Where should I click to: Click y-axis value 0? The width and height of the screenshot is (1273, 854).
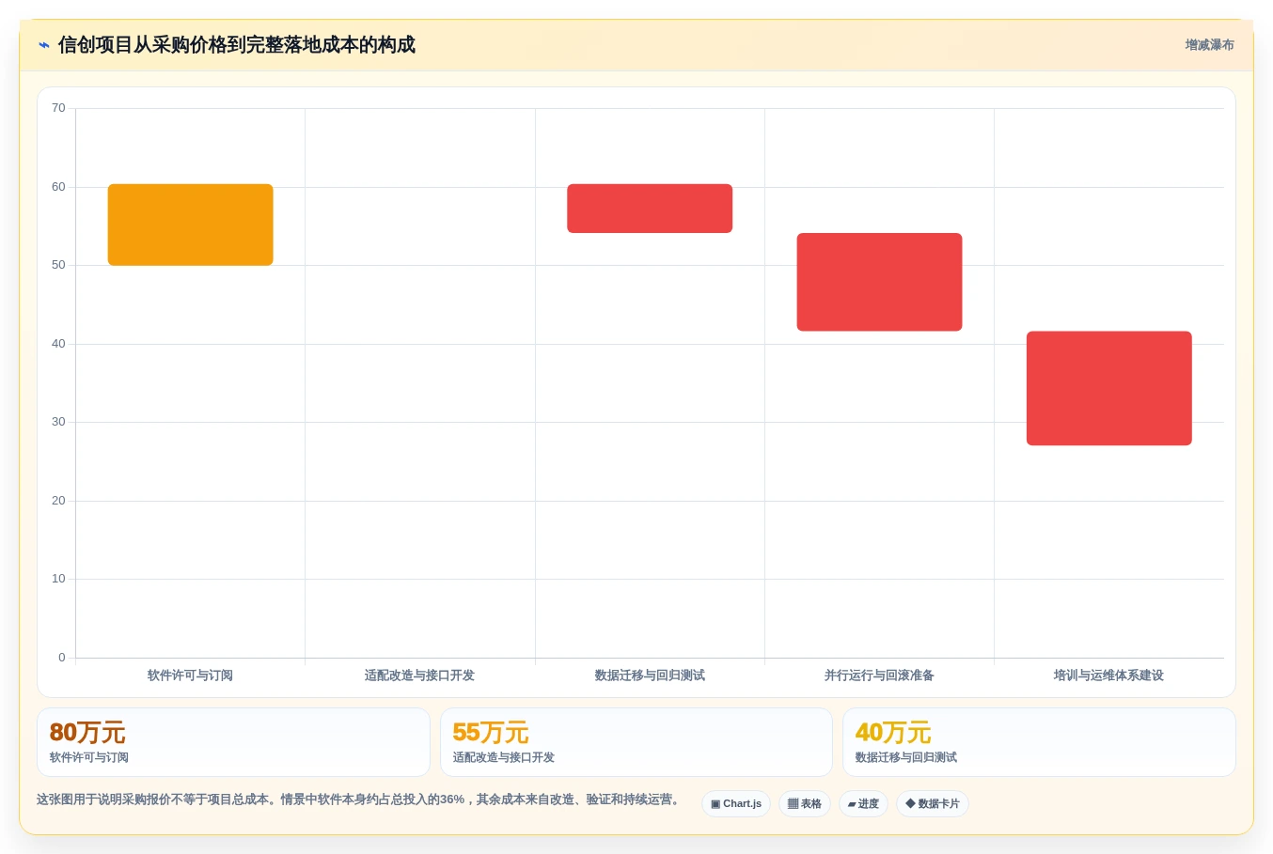click(x=62, y=658)
